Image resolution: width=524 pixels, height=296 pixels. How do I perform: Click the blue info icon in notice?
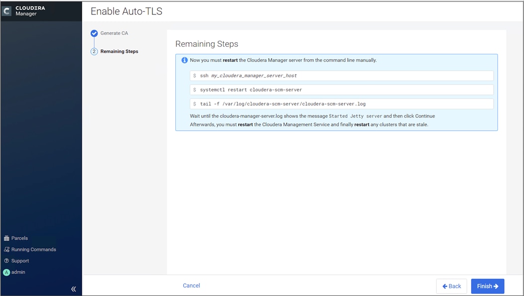[x=184, y=60]
